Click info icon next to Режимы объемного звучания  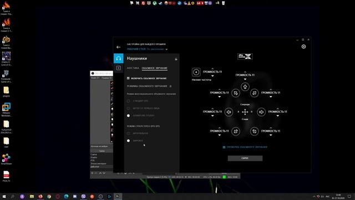(x=170, y=86)
